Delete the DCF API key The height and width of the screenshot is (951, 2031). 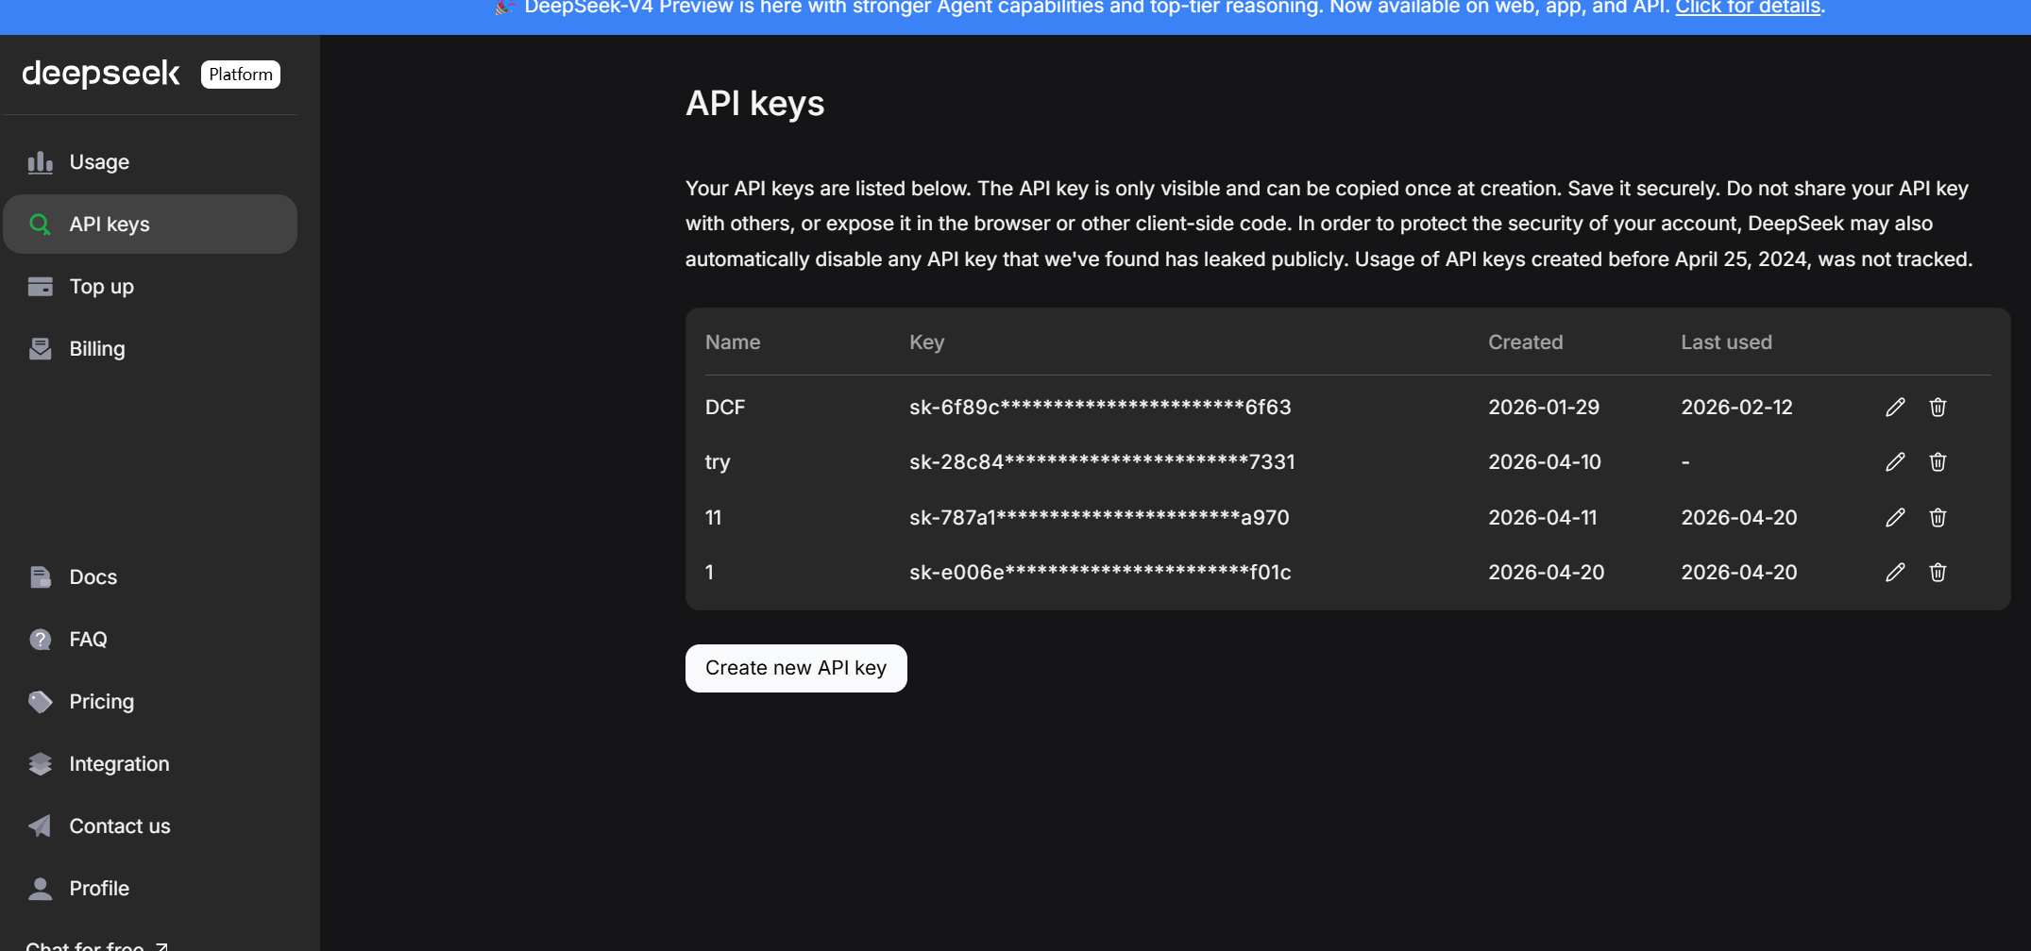(1938, 408)
